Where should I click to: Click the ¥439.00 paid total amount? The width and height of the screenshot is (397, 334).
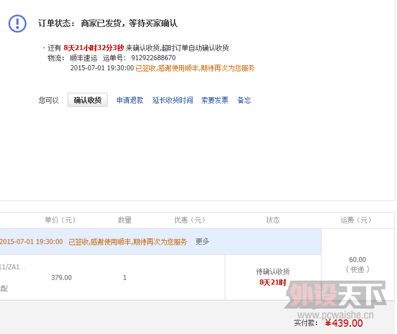click(344, 323)
